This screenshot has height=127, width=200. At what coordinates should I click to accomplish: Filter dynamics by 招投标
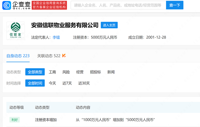pyautogui.click(x=95, y=72)
